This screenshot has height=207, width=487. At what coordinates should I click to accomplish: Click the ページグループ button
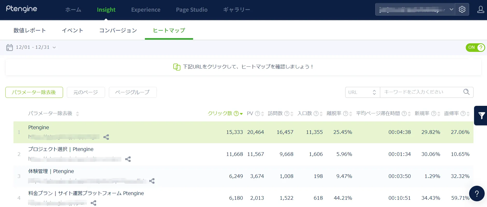[132, 92]
